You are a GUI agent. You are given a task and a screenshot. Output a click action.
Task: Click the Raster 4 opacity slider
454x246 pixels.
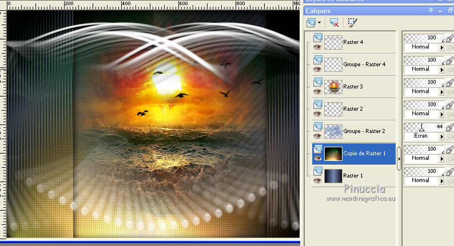424,38
